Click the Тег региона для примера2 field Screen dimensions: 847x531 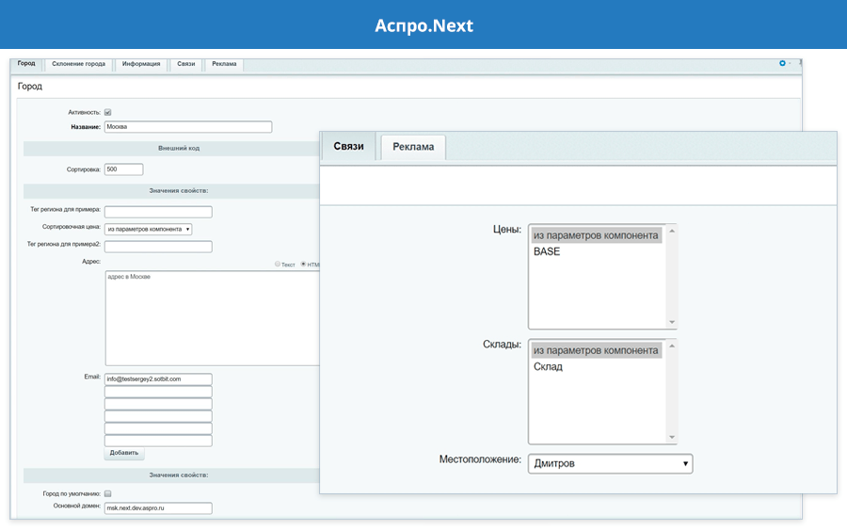coord(158,247)
